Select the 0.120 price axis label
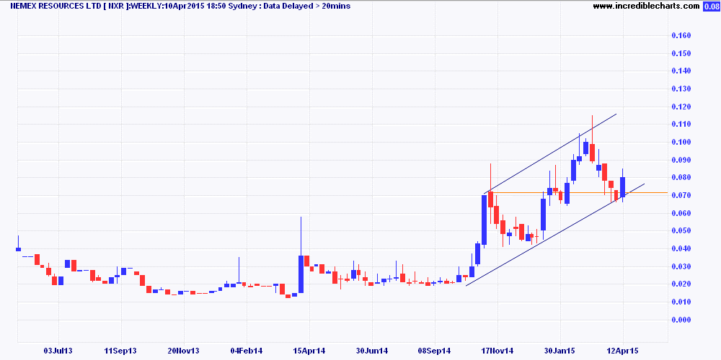The width and height of the screenshot is (721, 360). pyautogui.click(x=682, y=107)
